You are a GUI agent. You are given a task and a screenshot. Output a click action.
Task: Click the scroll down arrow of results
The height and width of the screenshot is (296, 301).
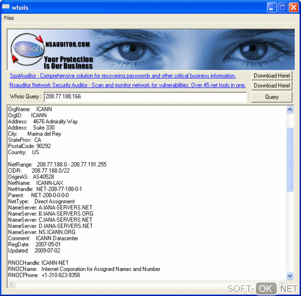(x=290, y=276)
